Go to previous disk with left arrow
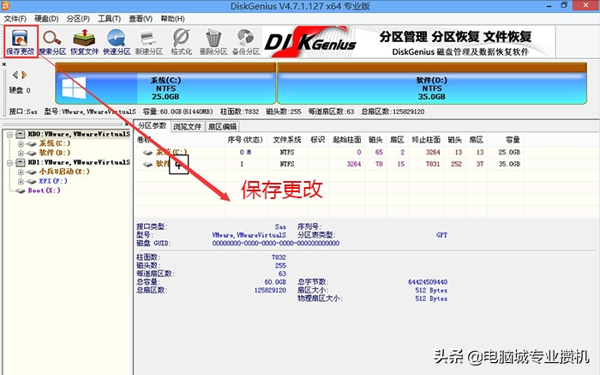This screenshot has width=600, height=375. 15,75
